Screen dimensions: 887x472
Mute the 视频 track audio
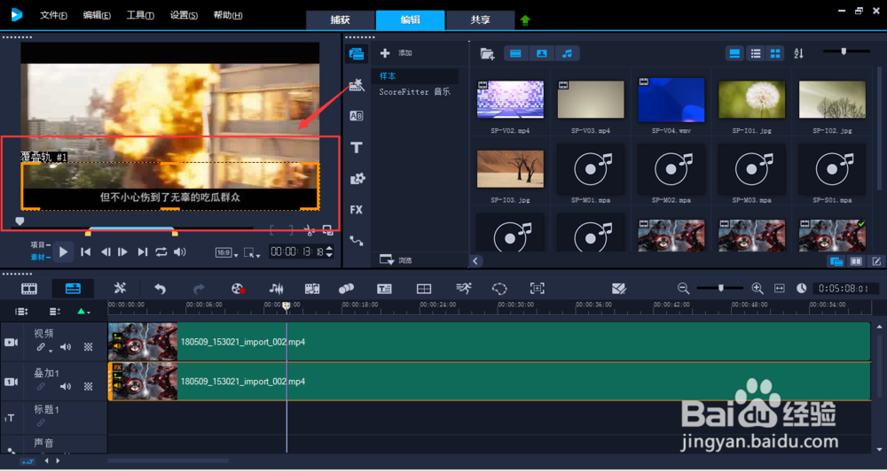coord(66,347)
